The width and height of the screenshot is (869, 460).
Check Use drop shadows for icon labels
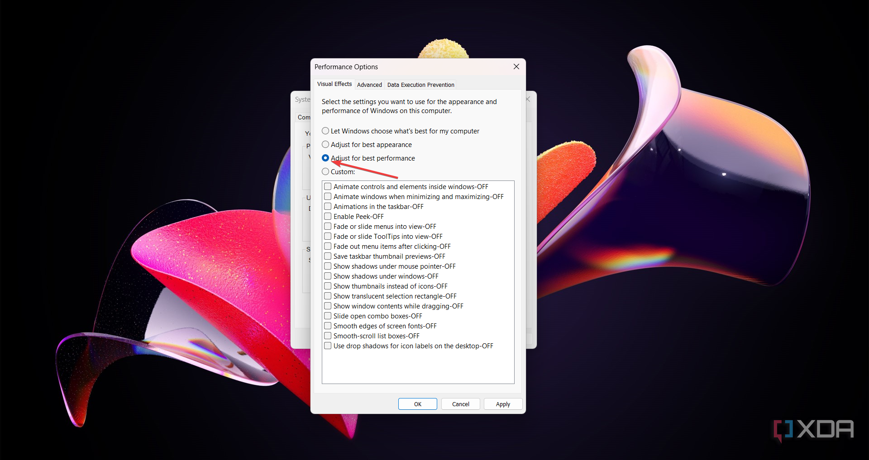pyautogui.click(x=328, y=346)
